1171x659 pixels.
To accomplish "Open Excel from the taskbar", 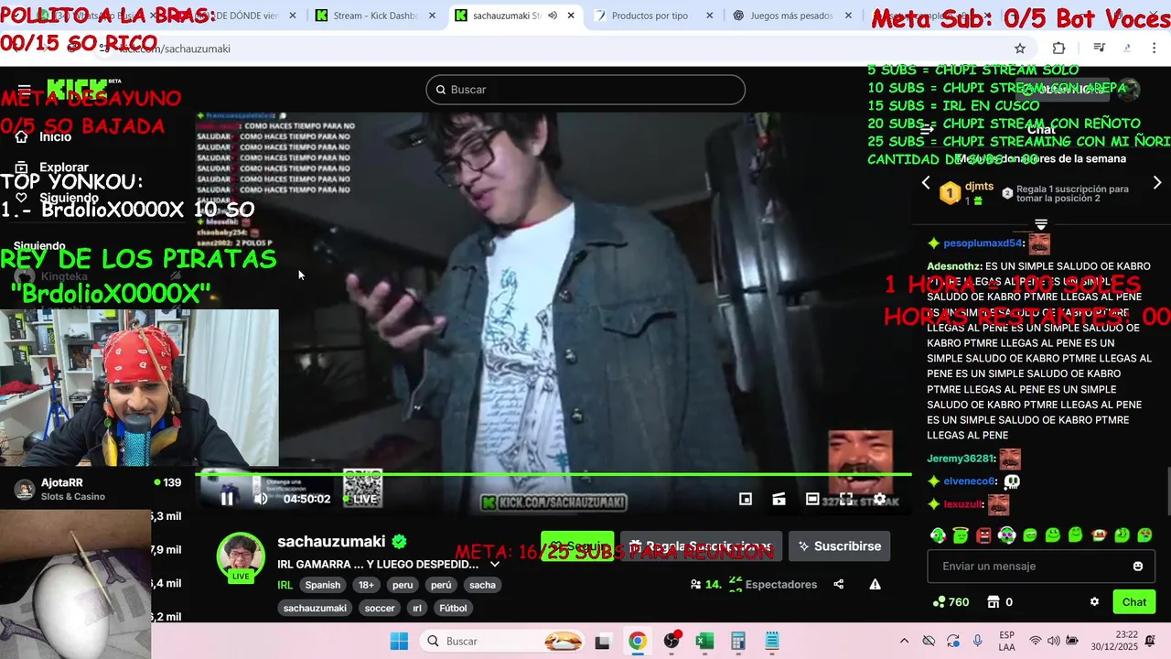I will (x=704, y=641).
